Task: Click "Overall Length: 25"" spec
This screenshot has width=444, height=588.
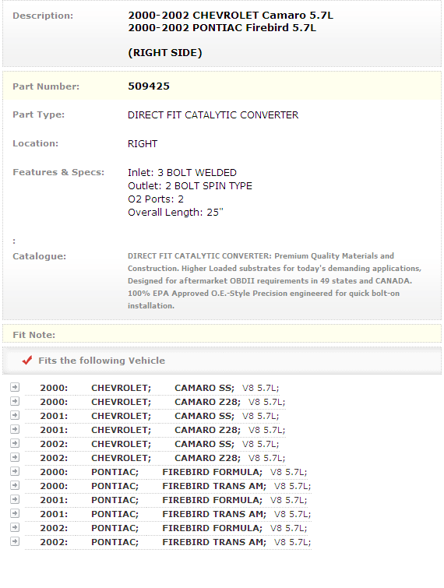Action: pos(175,213)
